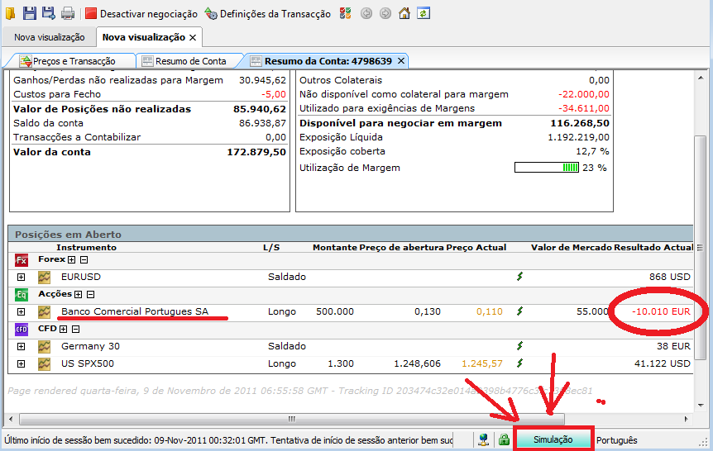Click the Valor da conta 172.879,50 value

pyautogui.click(x=256, y=152)
